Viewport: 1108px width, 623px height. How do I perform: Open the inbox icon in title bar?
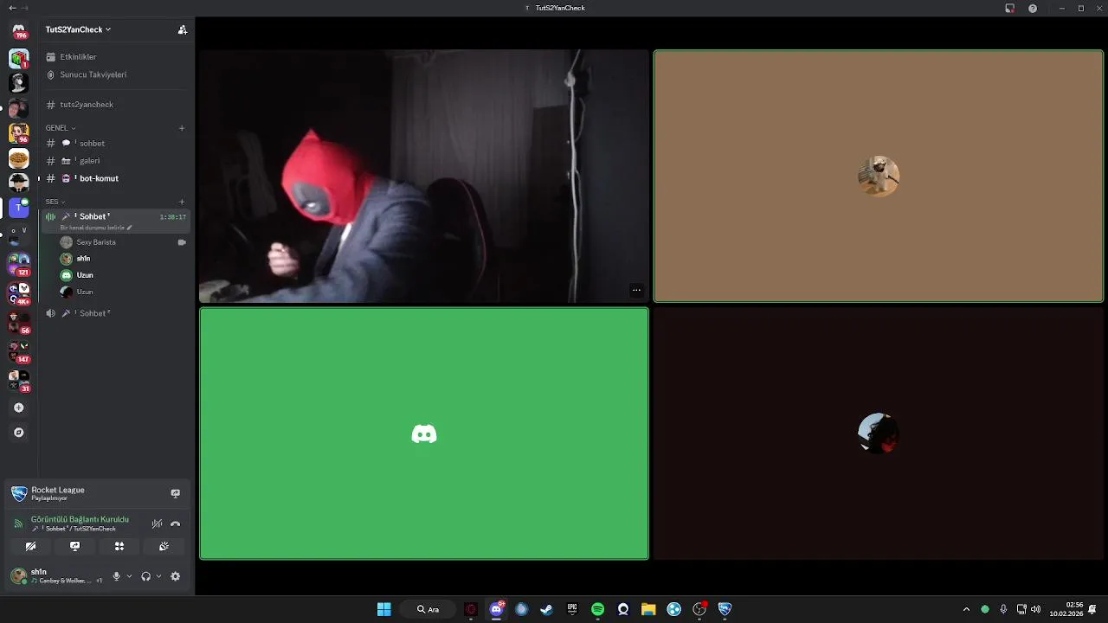point(1009,8)
